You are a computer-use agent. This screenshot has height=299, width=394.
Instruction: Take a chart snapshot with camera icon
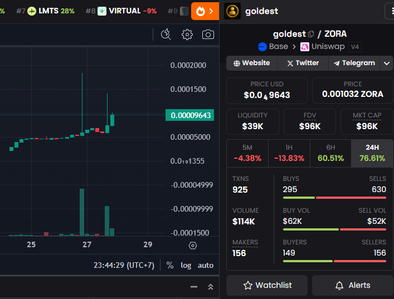coord(208,35)
